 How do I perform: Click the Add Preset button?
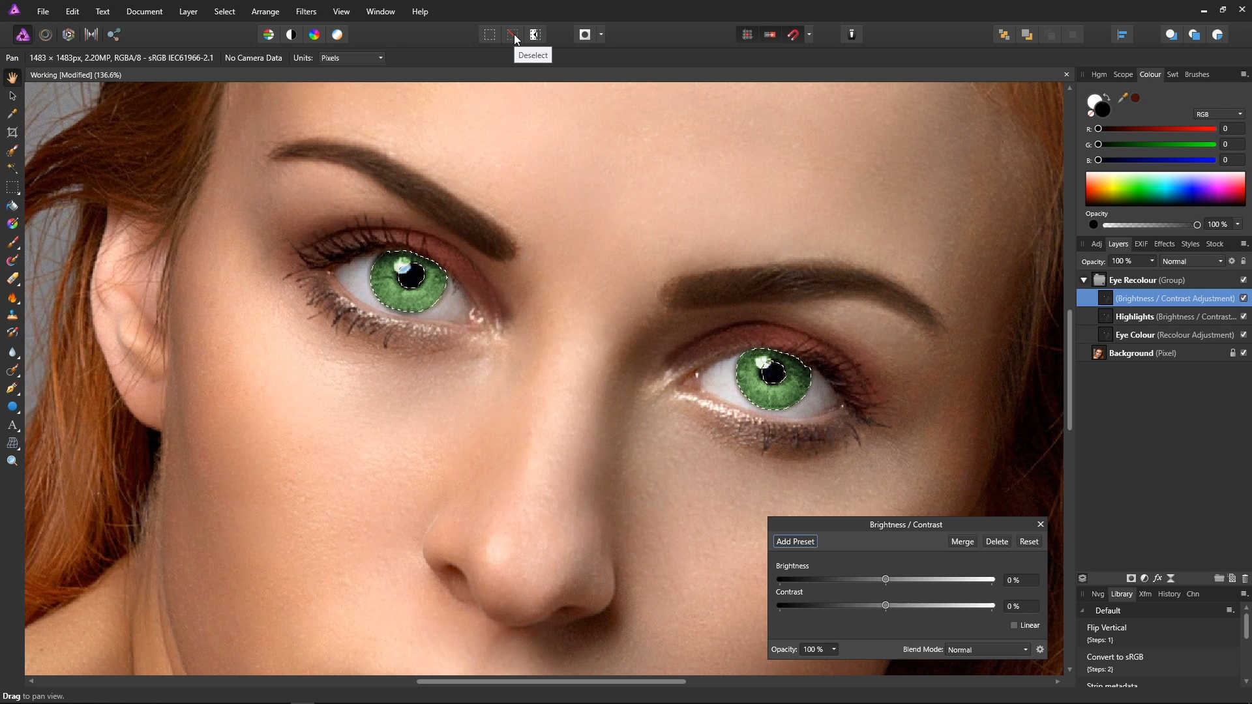(795, 542)
